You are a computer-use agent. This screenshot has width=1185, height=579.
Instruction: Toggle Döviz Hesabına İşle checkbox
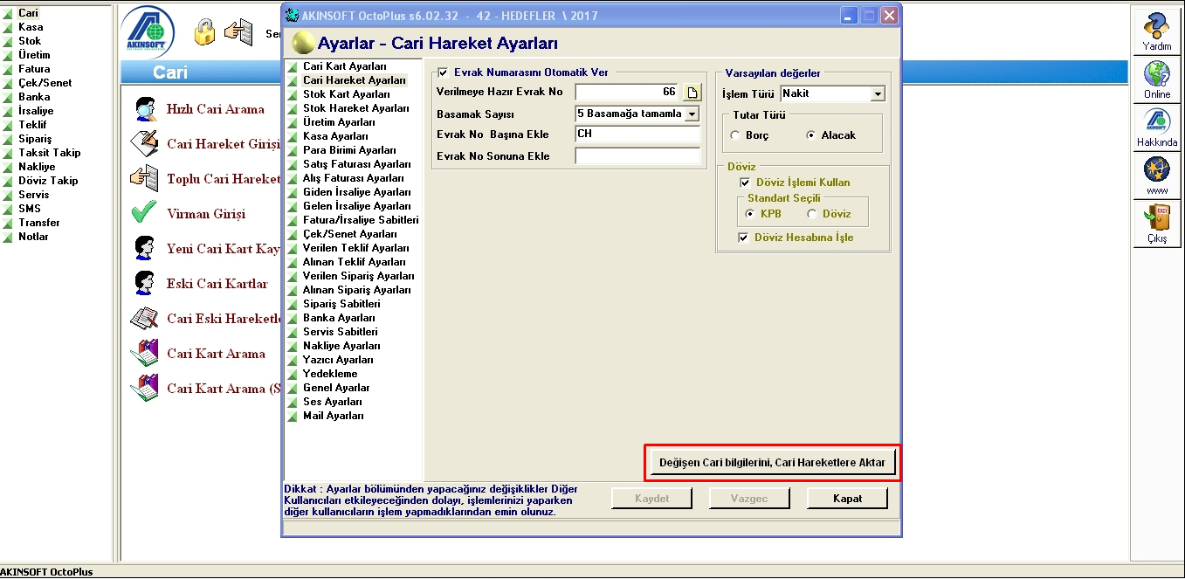pyautogui.click(x=745, y=238)
